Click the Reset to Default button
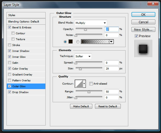Viewport: 161px width, 133px height. pos(108,106)
